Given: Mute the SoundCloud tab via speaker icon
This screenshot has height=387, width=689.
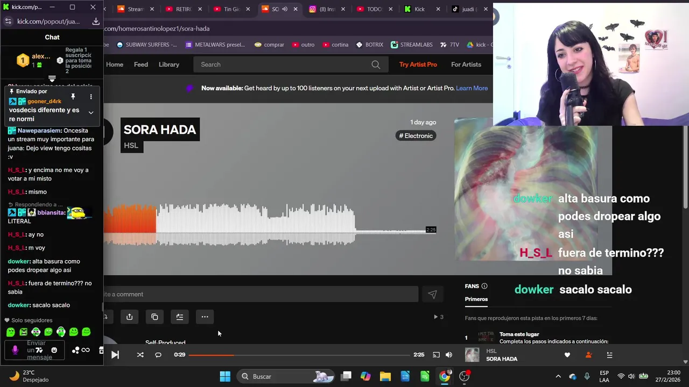Looking at the screenshot, I should pos(285,9).
